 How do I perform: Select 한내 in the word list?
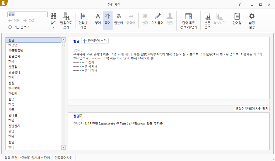click(x=33, y=147)
